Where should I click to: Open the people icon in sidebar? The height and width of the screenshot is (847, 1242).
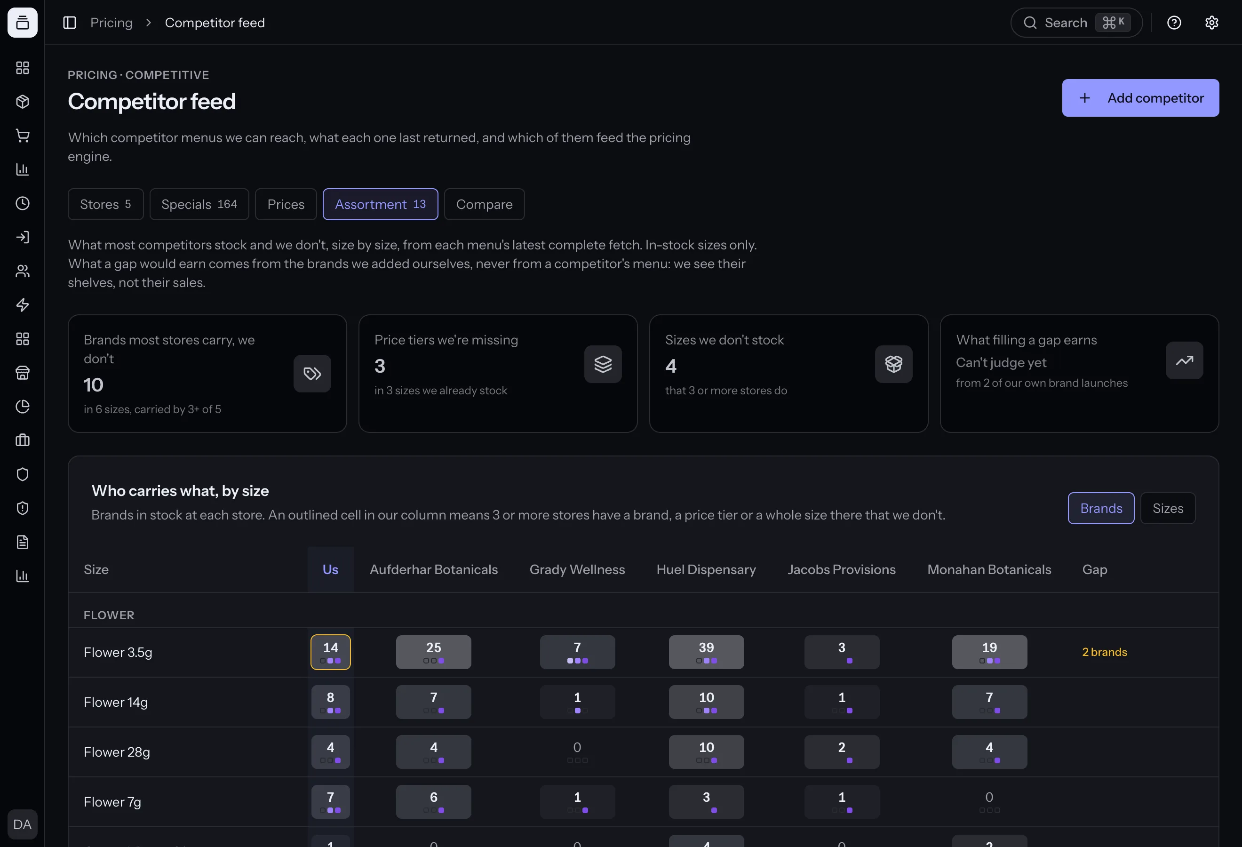(23, 271)
